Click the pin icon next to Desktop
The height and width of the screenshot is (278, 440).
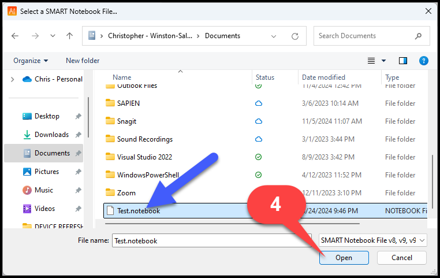click(x=79, y=116)
